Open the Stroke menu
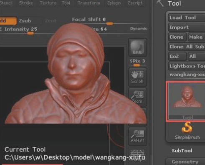Viewport: 205px width, 165px height. [x=26, y=3]
